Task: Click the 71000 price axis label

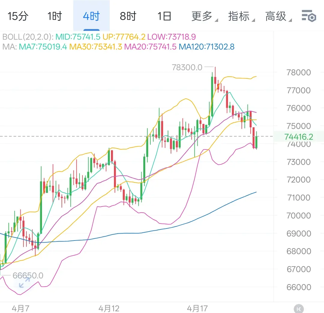Action: coord(298,198)
